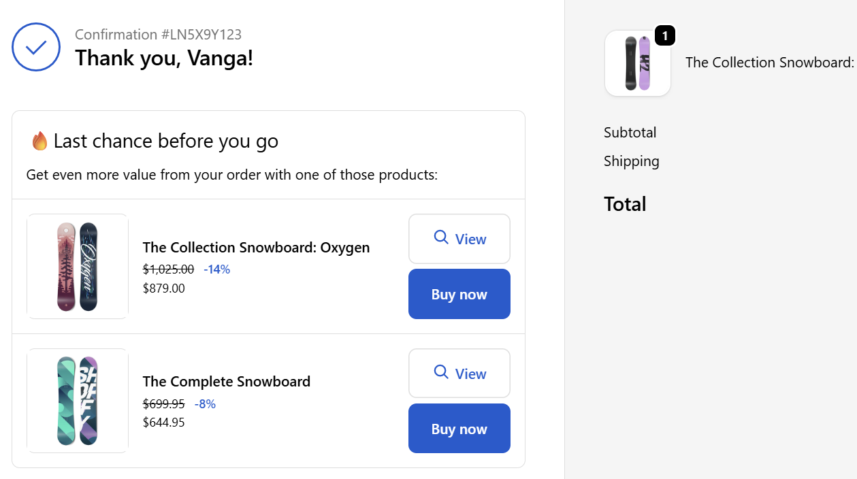Click the -14% discount label
Screen dimensions: 857x479
click(217, 269)
